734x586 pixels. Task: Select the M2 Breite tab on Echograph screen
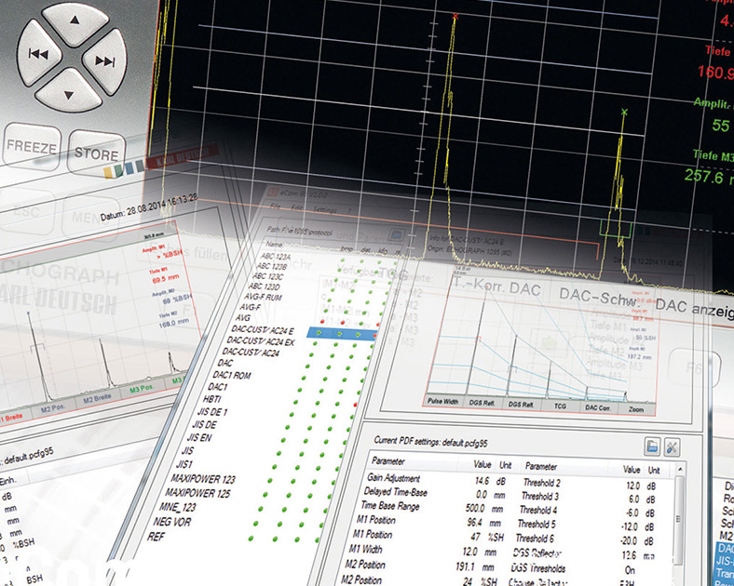coord(97,399)
